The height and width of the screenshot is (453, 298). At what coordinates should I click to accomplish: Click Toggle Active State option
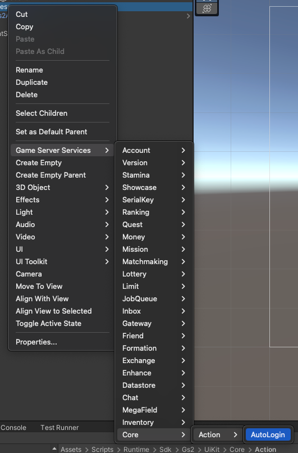(48, 323)
